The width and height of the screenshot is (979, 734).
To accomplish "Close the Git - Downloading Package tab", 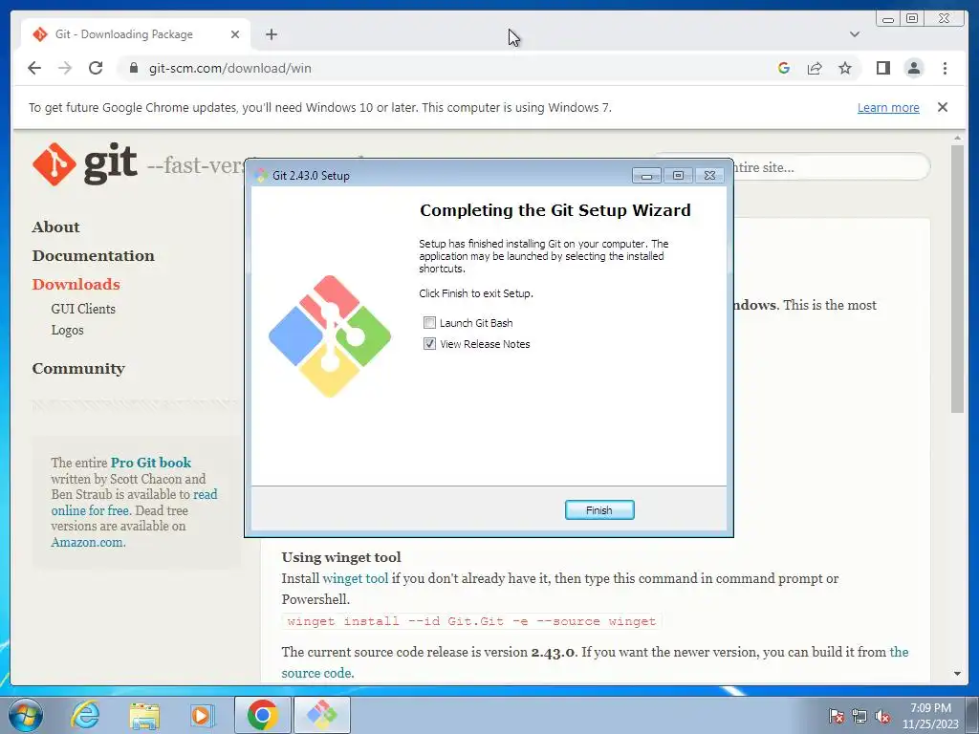I will pos(235,34).
